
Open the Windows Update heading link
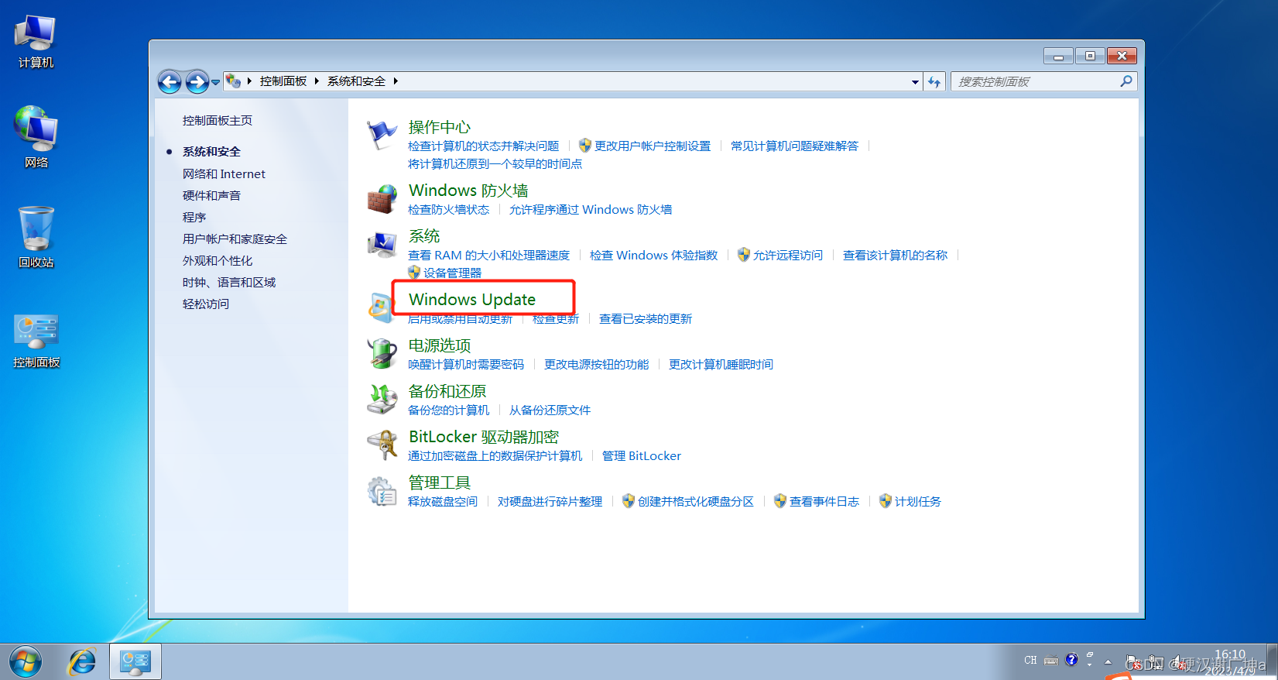472,299
